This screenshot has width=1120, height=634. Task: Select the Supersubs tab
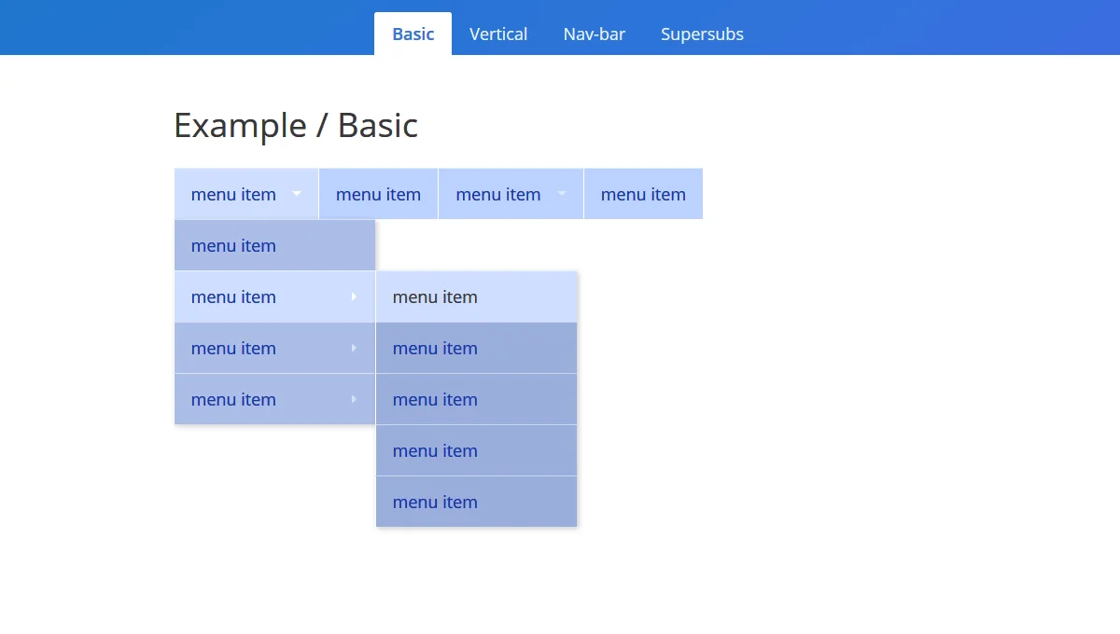702,34
